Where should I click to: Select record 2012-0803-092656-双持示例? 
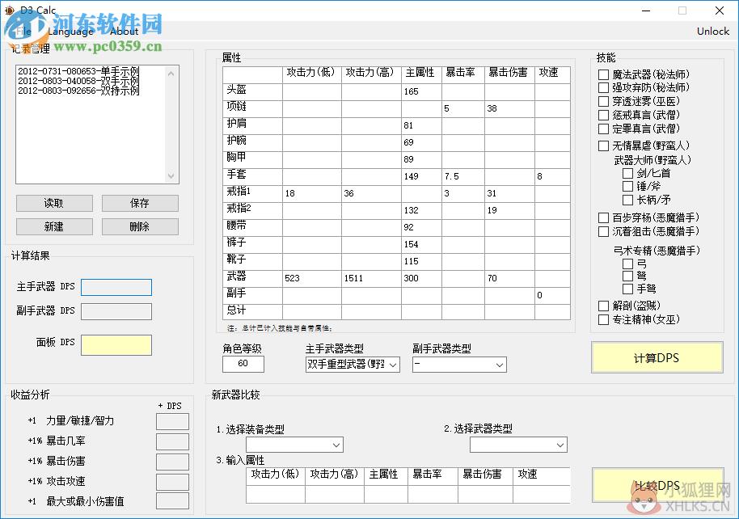click(78, 91)
